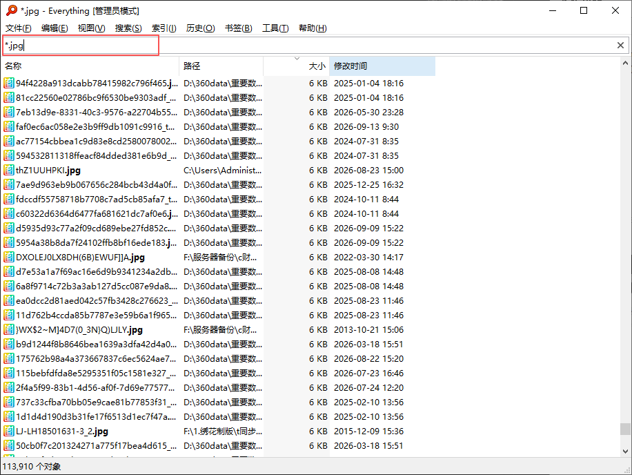Click the icon next to }WX$2~M]4D7(0_3N}Q)LJLY.jpg
Viewport: 632px width, 475px height.
coord(9,330)
